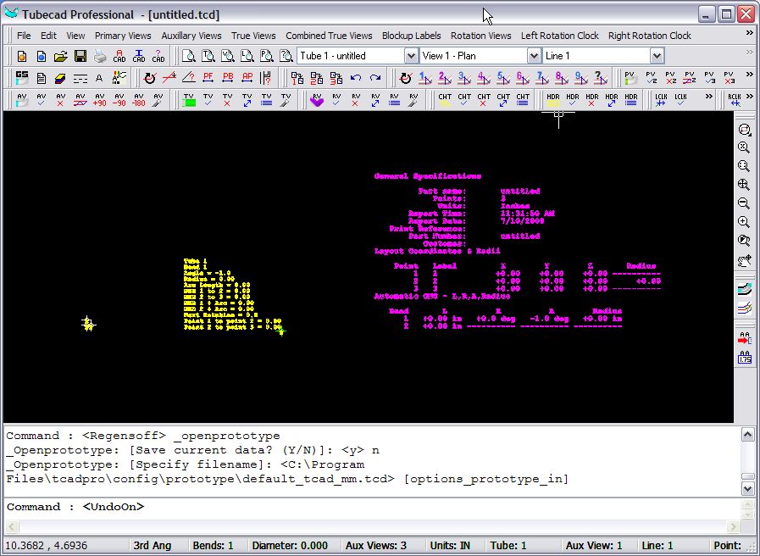Click the AV wrench settings icon
Image resolution: width=760 pixels, height=556 pixels.
click(158, 99)
